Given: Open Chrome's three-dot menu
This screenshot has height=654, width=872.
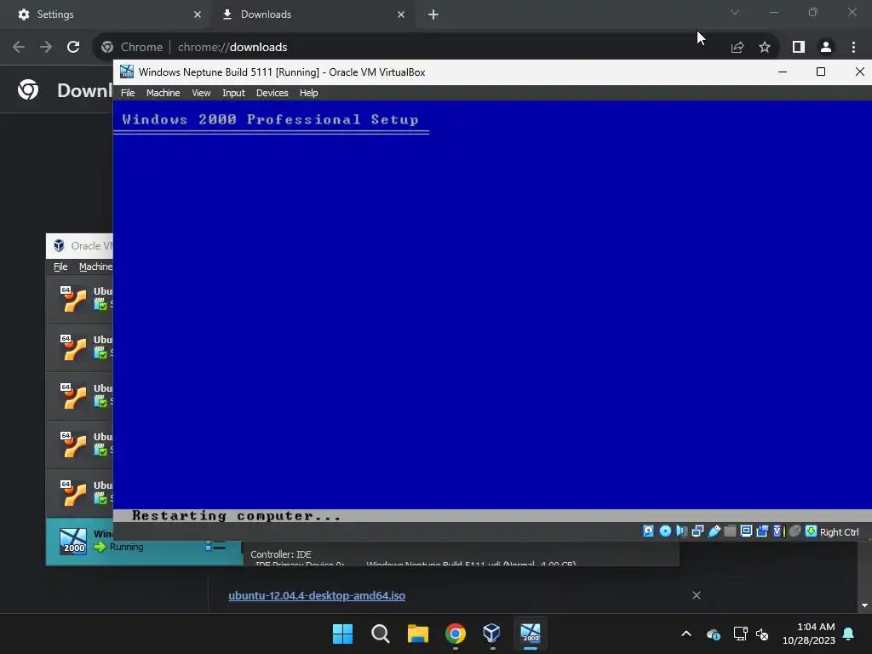Looking at the screenshot, I should 853,48.
